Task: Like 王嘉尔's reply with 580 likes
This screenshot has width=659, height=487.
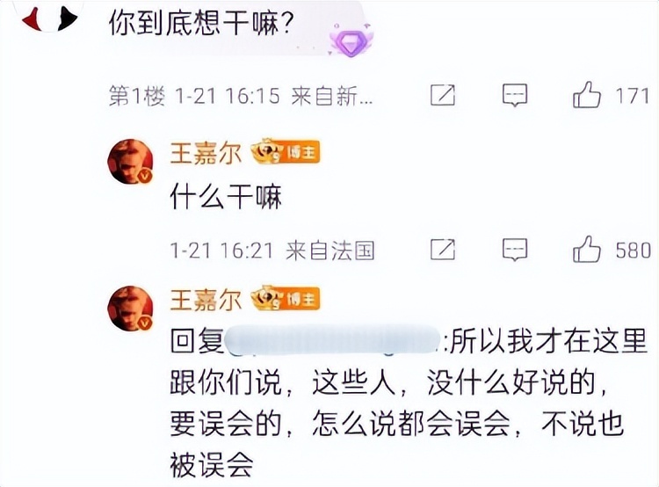Action: pos(587,250)
